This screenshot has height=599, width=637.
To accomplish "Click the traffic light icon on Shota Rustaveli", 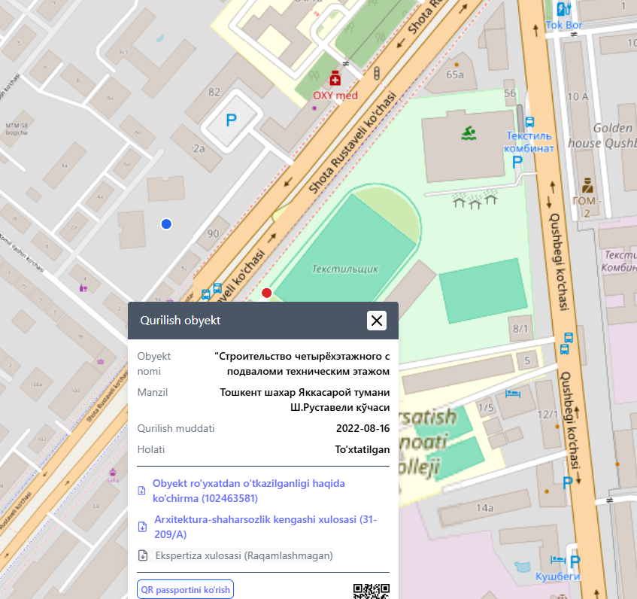I will (377, 73).
